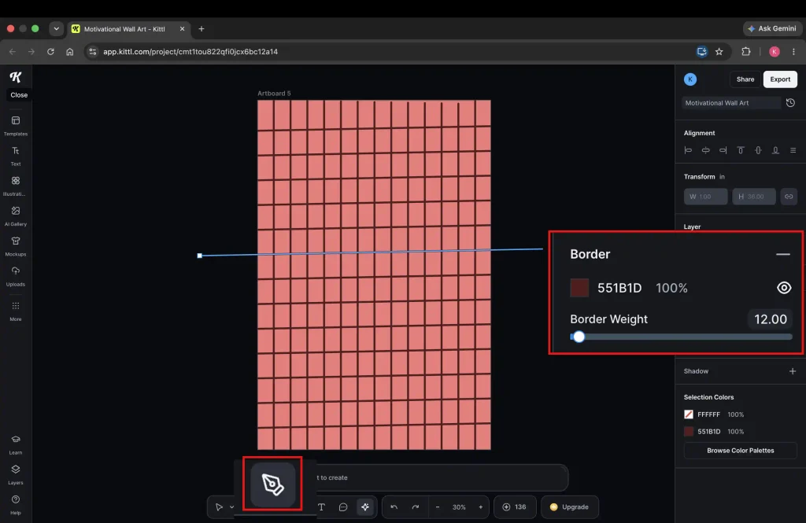Click the line's left endpoint handle

200,256
